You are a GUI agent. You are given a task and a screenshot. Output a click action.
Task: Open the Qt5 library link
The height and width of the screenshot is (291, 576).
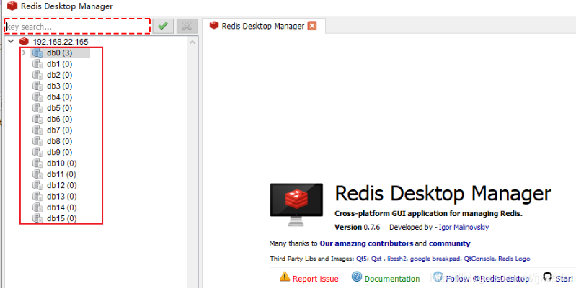362,259
